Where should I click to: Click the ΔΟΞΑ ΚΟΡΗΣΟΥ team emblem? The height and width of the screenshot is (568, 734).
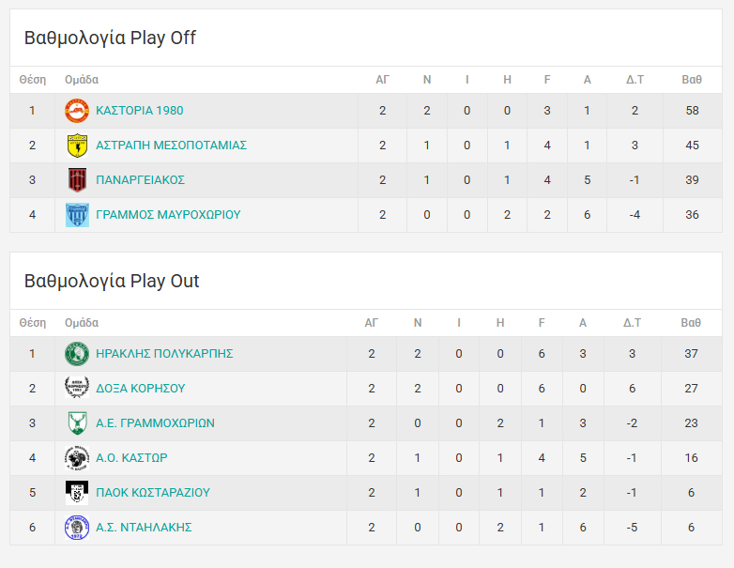[77, 389]
